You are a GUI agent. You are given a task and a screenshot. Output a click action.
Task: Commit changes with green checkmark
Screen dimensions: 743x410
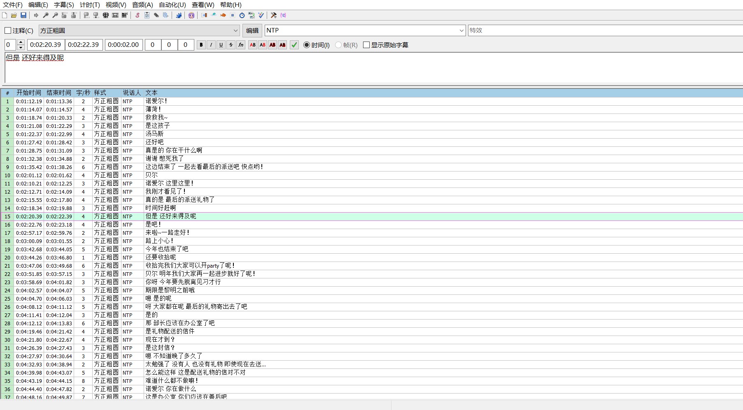(294, 45)
